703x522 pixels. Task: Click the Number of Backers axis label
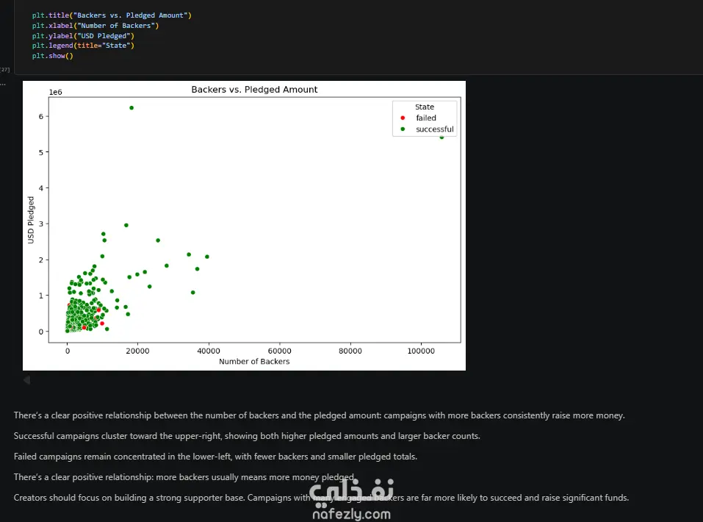[x=254, y=361]
